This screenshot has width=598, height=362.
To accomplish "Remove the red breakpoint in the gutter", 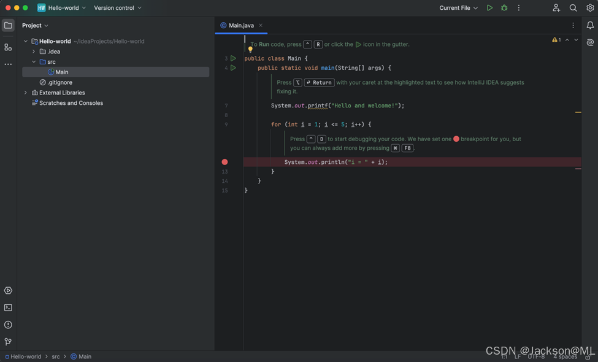I will pos(224,162).
